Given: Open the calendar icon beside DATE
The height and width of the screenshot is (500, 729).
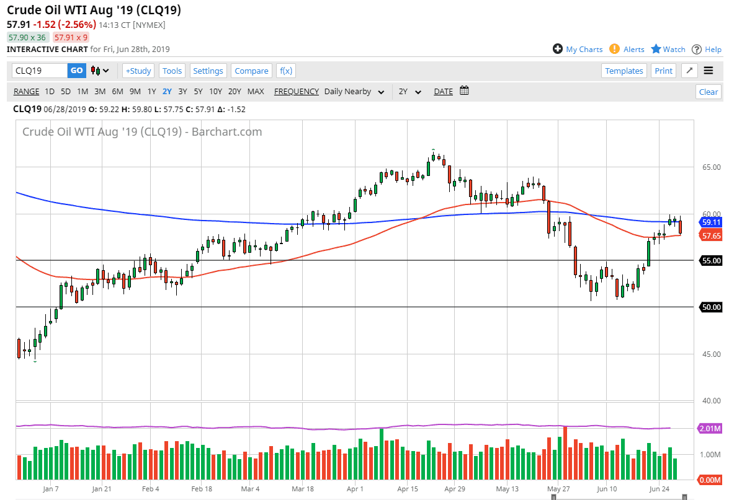Looking at the screenshot, I should pyautogui.click(x=464, y=90).
